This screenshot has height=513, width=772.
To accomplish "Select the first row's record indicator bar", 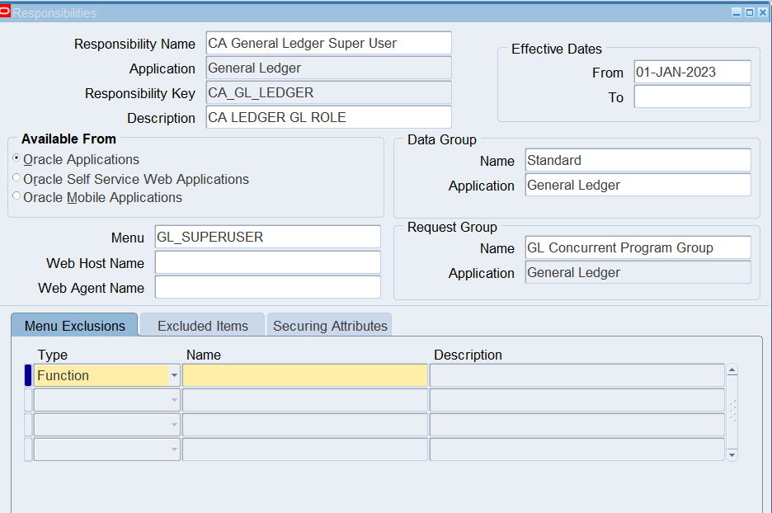I will [x=28, y=375].
